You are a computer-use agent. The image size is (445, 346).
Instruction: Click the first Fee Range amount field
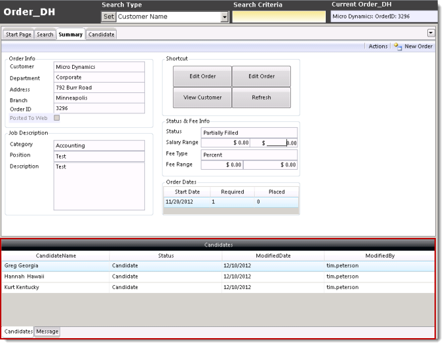[x=222, y=165]
